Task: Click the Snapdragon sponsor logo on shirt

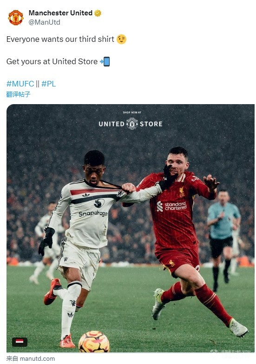Action: click(x=93, y=213)
